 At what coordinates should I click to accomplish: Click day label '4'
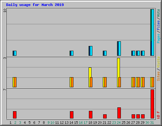[25, 123]
